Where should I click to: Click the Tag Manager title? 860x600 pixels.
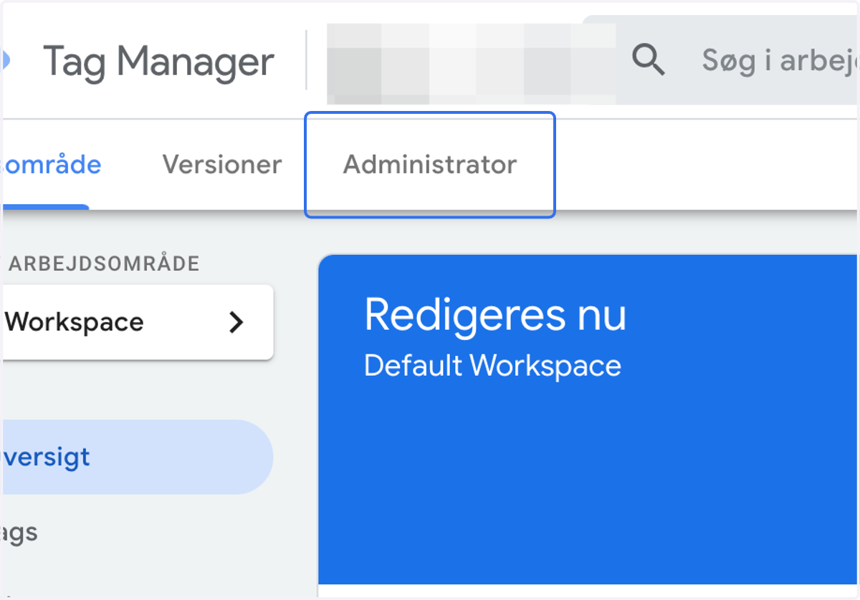[158, 62]
